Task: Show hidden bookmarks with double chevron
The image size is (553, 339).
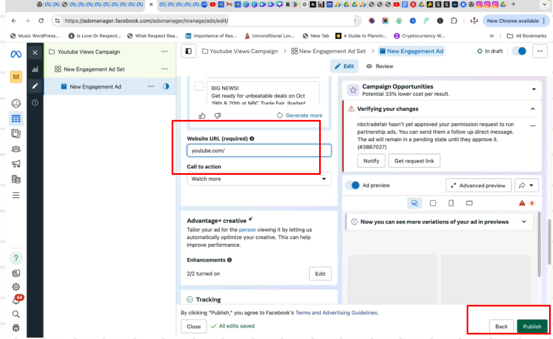Action: pos(492,36)
